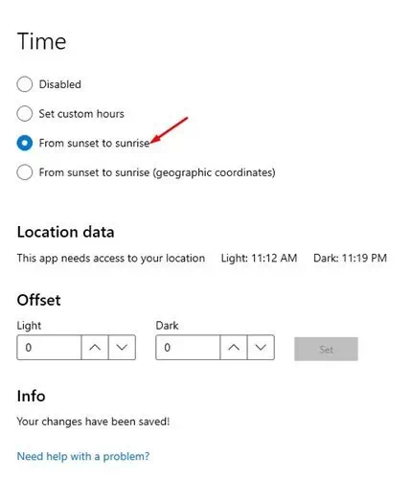411x479 pixels.
Task: Click the greyed-out Set button
Action: (326, 349)
